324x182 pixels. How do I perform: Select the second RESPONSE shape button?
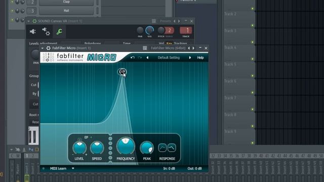(172, 148)
